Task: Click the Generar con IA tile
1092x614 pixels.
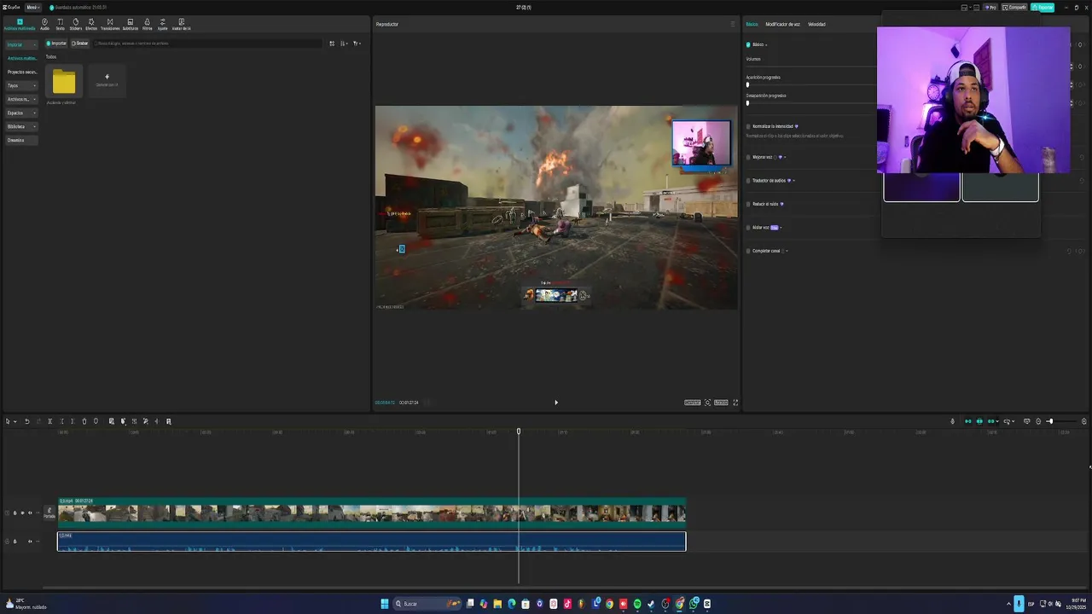Action: pos(107,80)
